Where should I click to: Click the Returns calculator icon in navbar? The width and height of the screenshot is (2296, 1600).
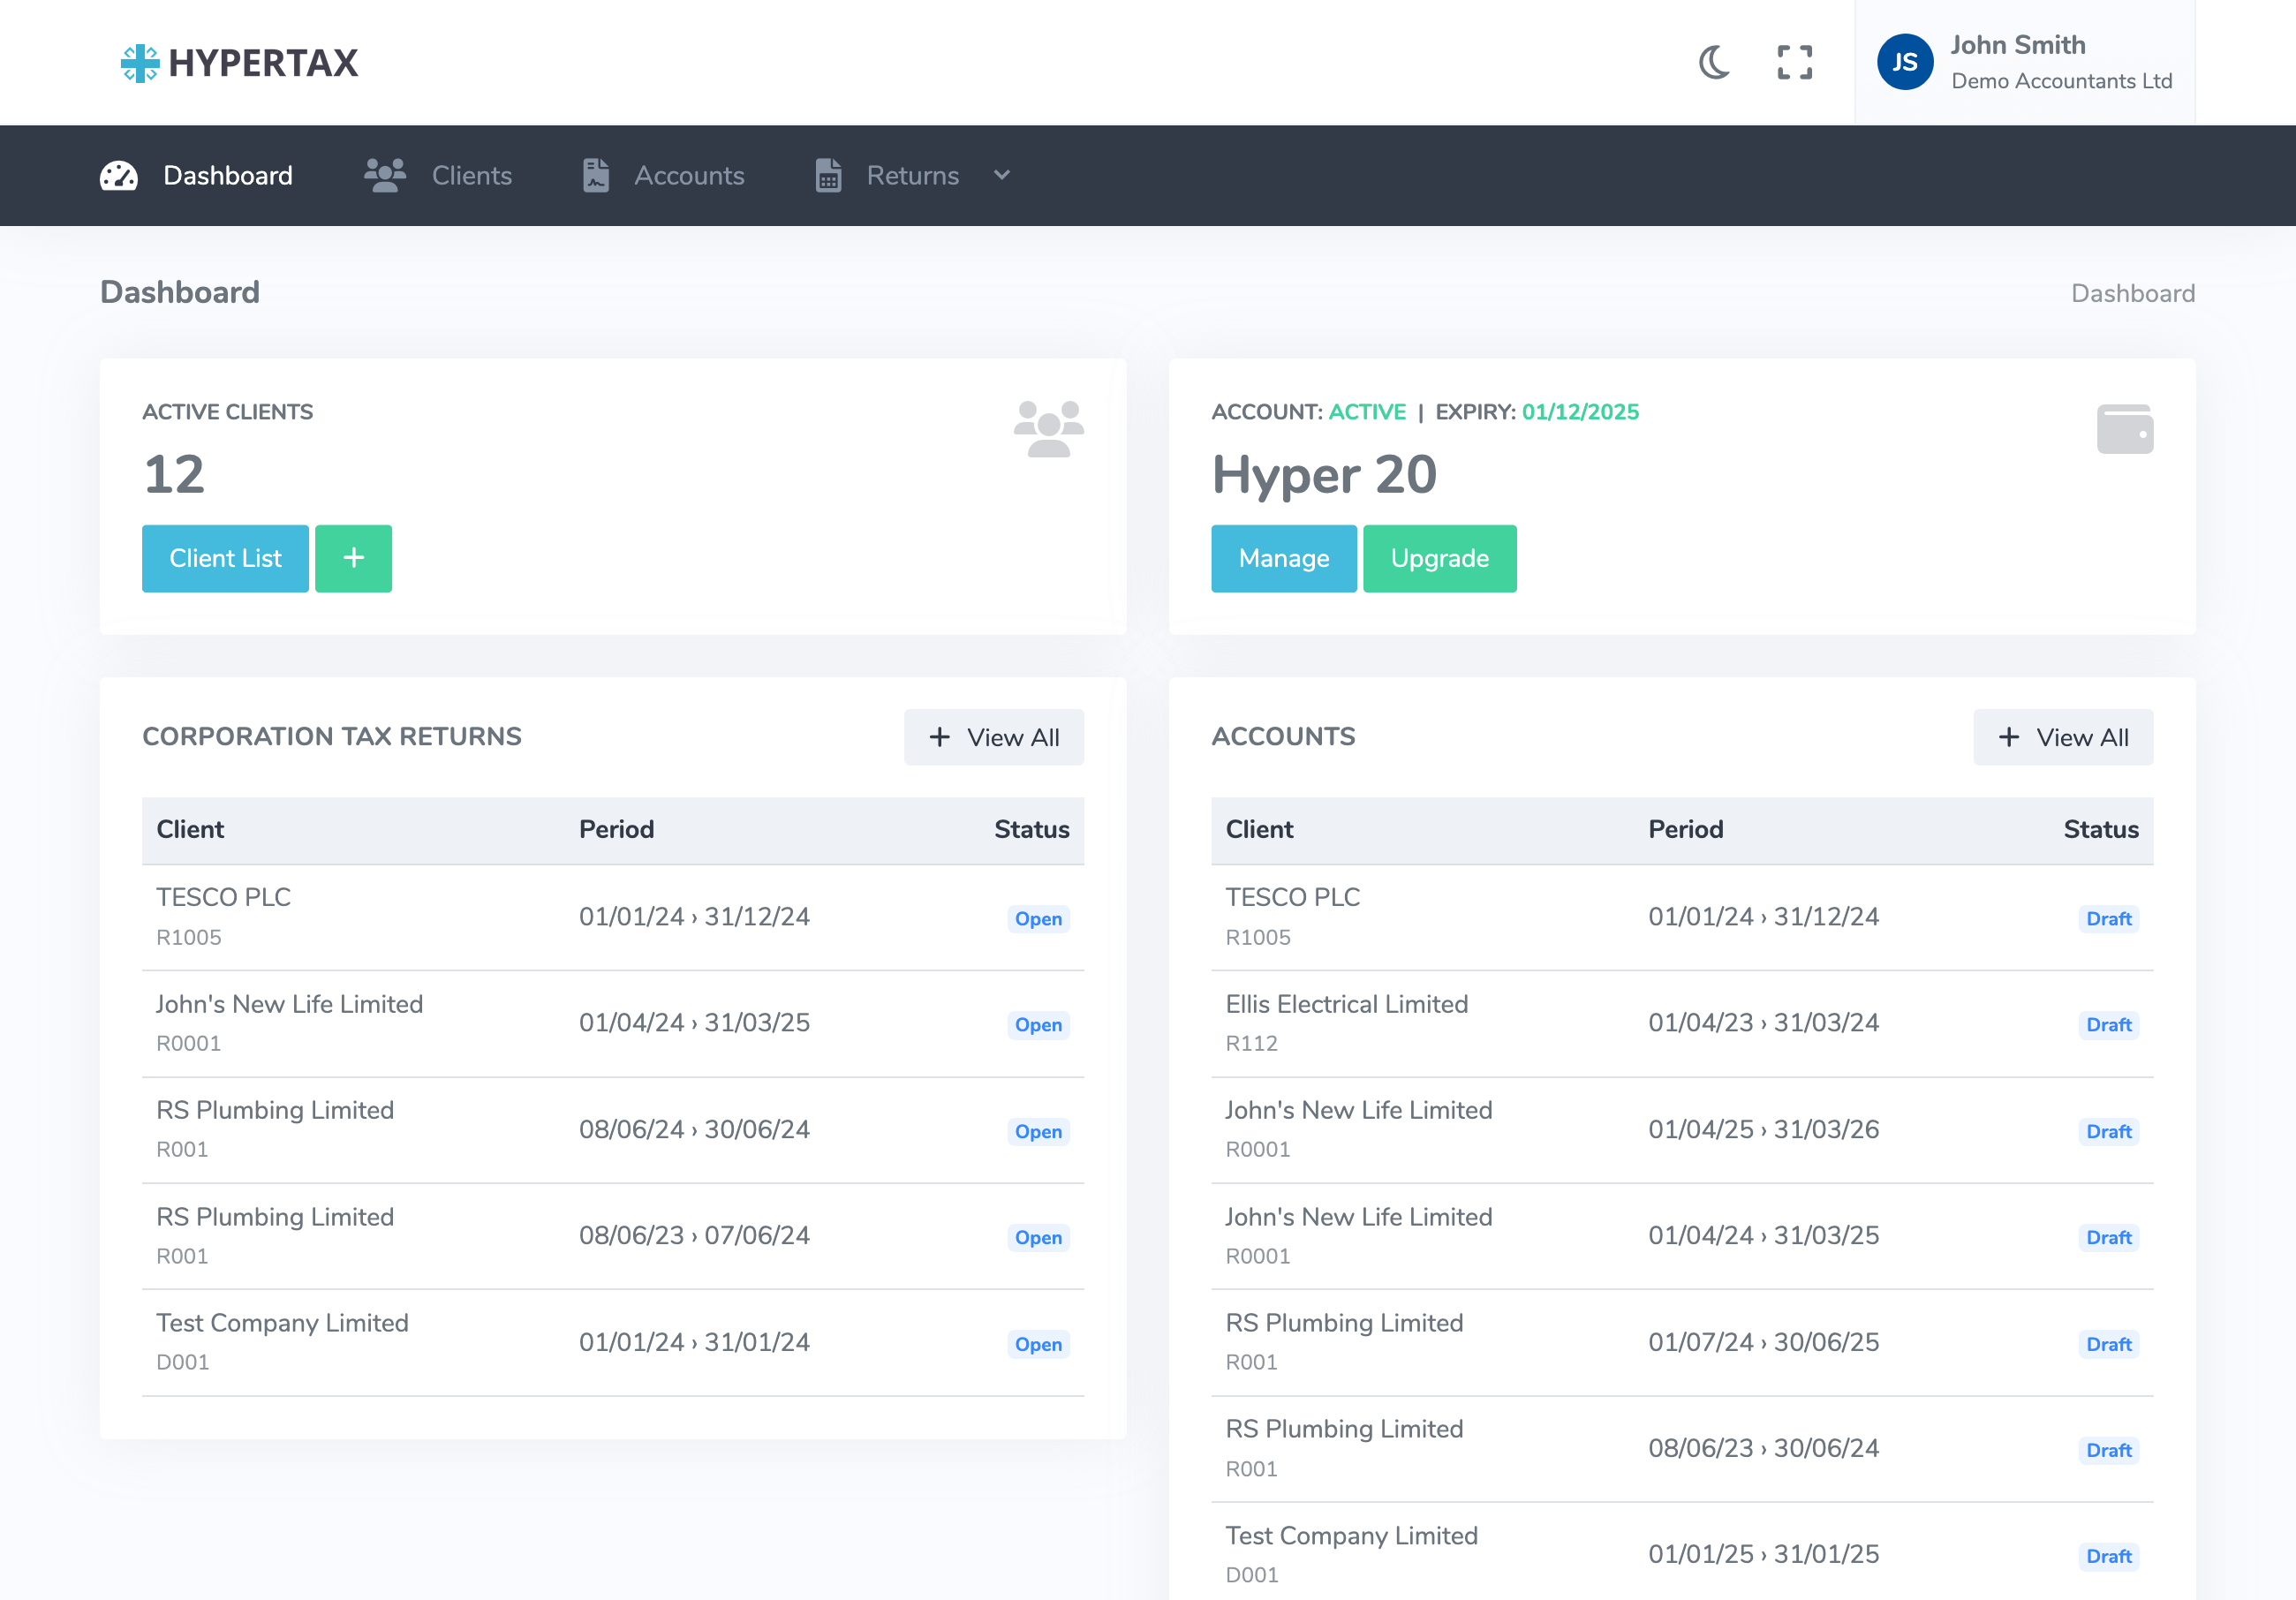[x=828, y=176]
